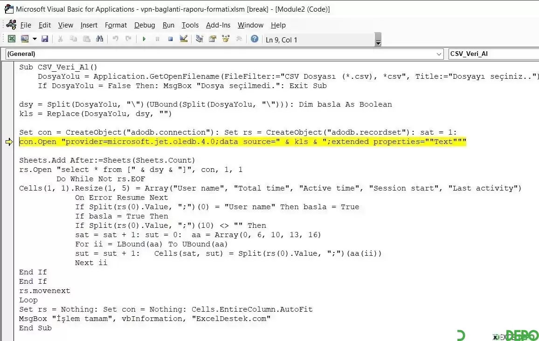Open the Help menu
This screenshot has width=539, height=341.
(278, 25)
